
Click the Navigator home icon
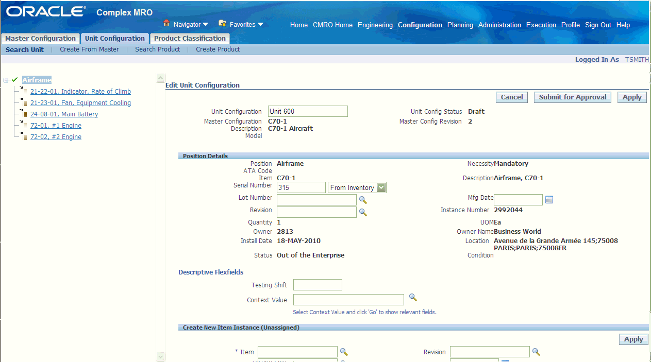click(x=166, y=23)
